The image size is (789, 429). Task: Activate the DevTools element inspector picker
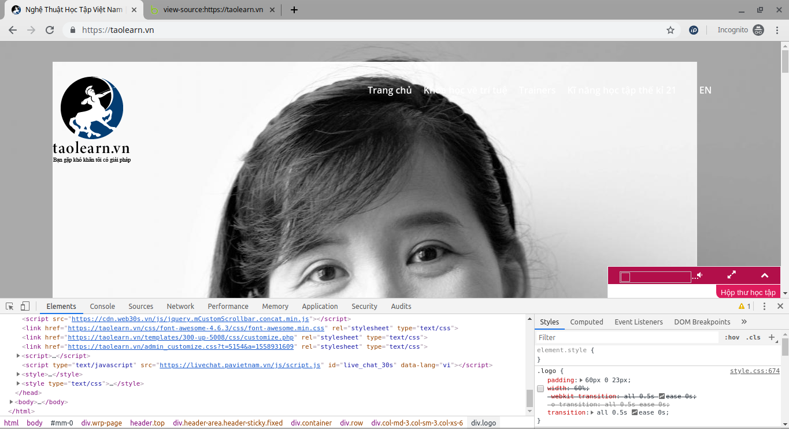coord(10,306)
